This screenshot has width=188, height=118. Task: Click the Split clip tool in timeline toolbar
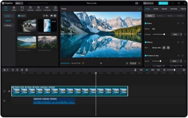click(22, 70)
